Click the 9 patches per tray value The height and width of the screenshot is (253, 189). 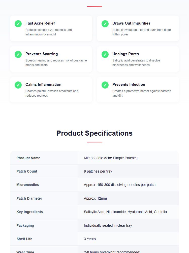98,171
